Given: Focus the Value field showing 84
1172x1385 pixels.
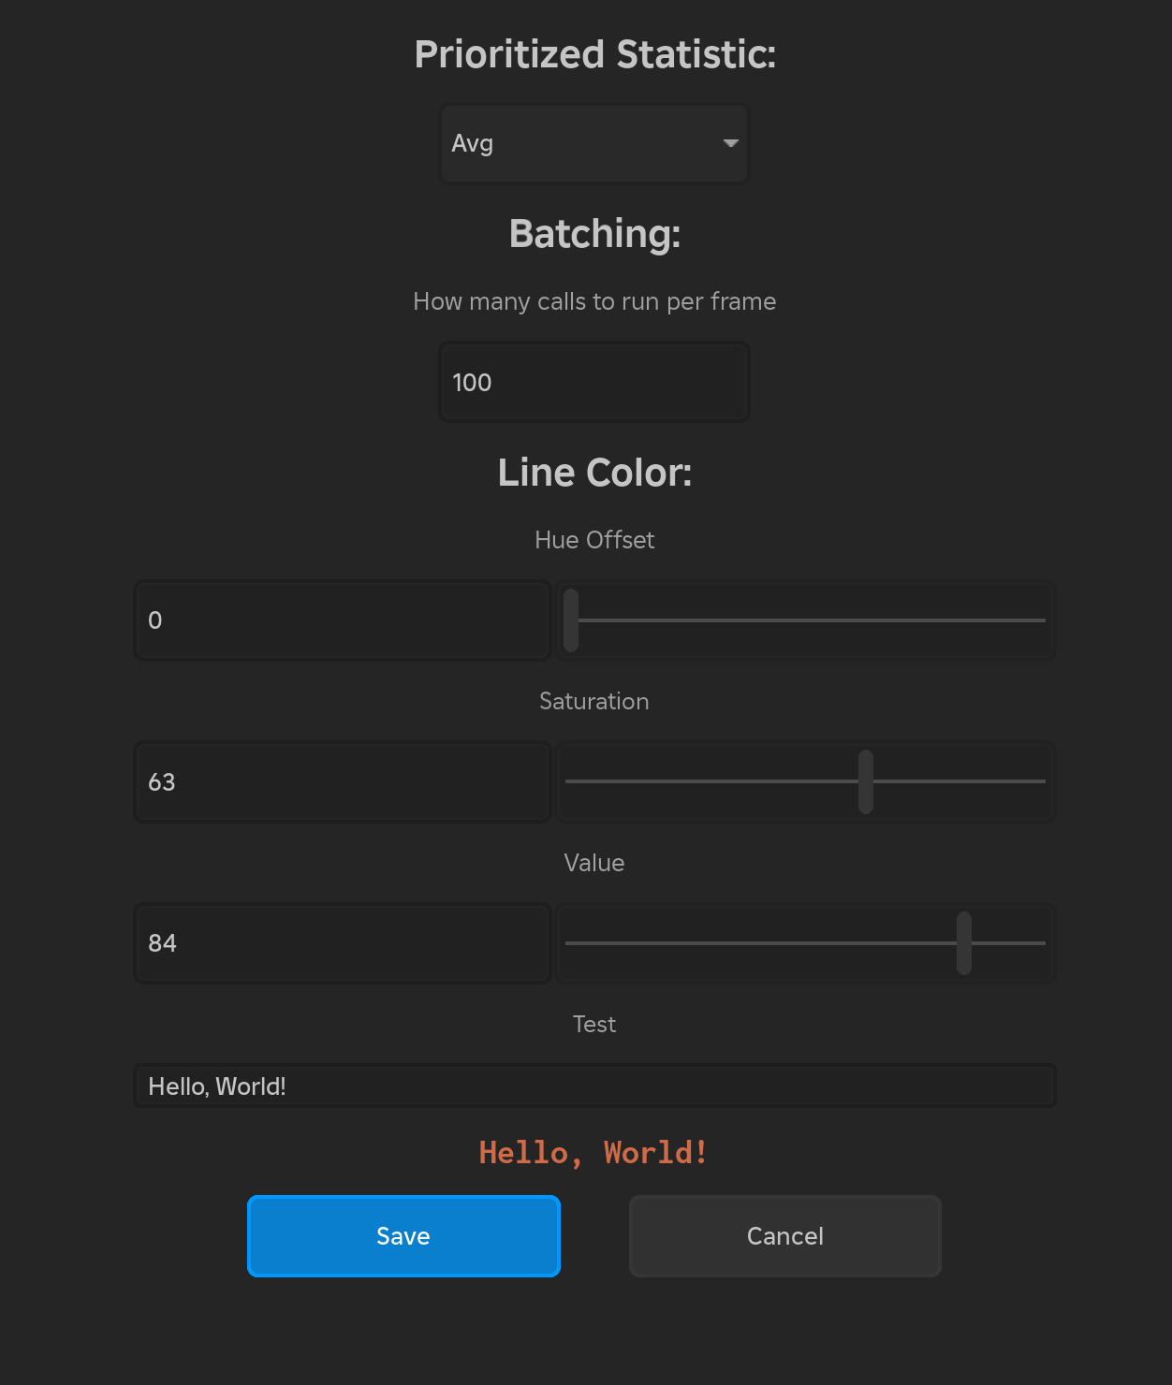Looking at the screenshot, I should tap(342, 943).
